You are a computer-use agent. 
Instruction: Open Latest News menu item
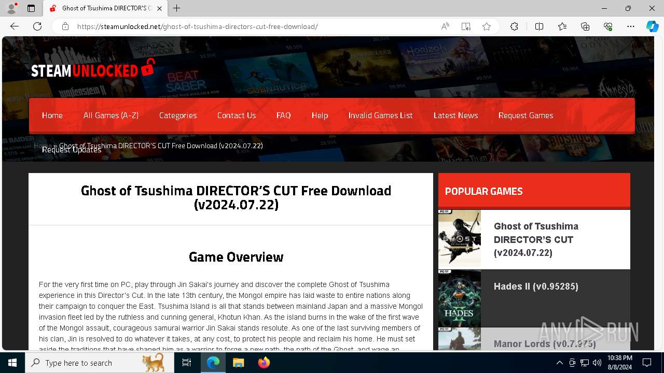point(456,115)
